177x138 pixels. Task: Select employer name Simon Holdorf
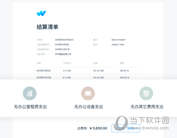point(118,40)
